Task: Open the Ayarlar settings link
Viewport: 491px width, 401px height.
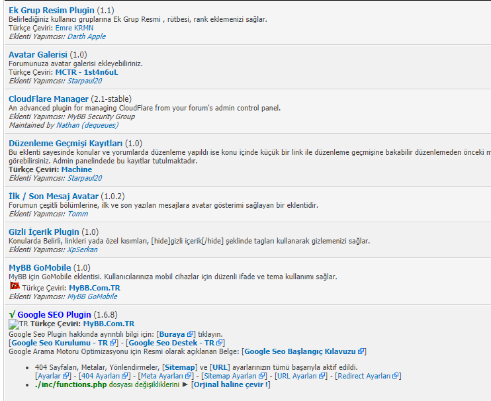Action: 49,377
